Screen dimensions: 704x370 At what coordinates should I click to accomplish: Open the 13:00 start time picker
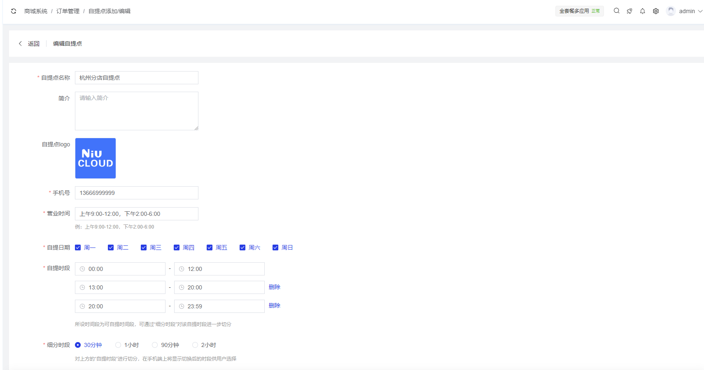pyautogui.click(x=120, y=287)
